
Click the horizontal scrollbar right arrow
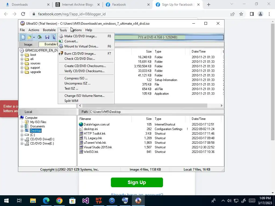pyautogui.click(x=222, y=105)
